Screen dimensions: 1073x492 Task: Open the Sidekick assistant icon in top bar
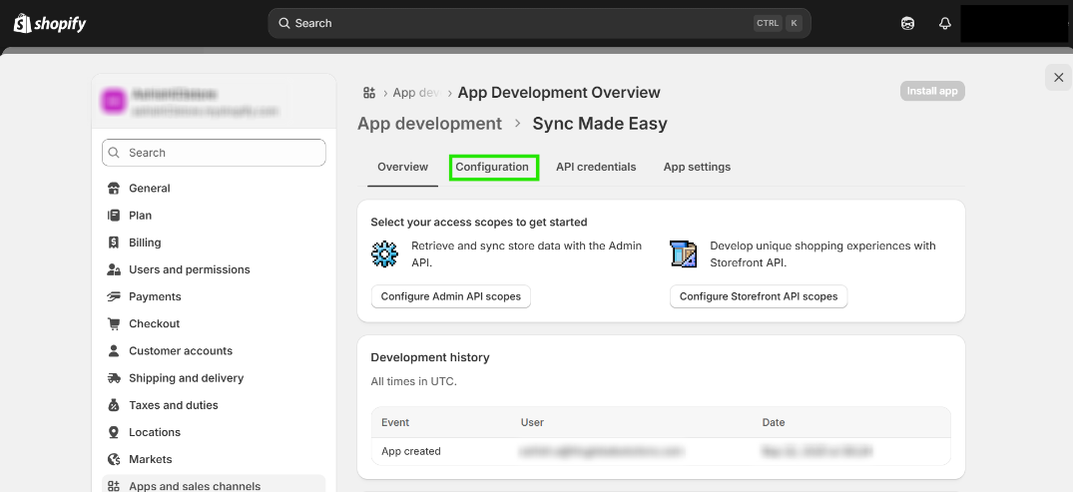(x=907, y=24)
